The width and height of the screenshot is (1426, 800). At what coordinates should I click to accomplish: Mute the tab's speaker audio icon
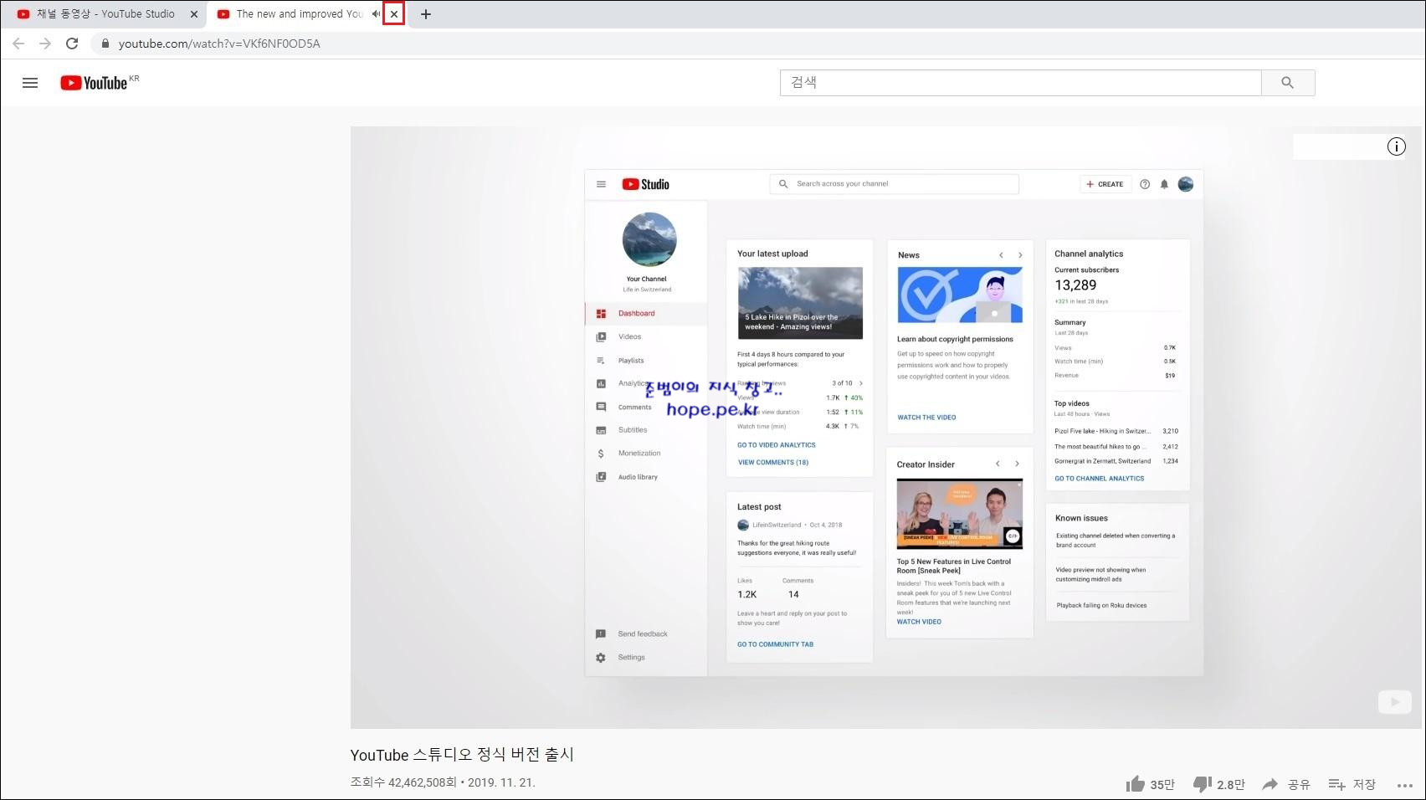click(x=376, y=14)
